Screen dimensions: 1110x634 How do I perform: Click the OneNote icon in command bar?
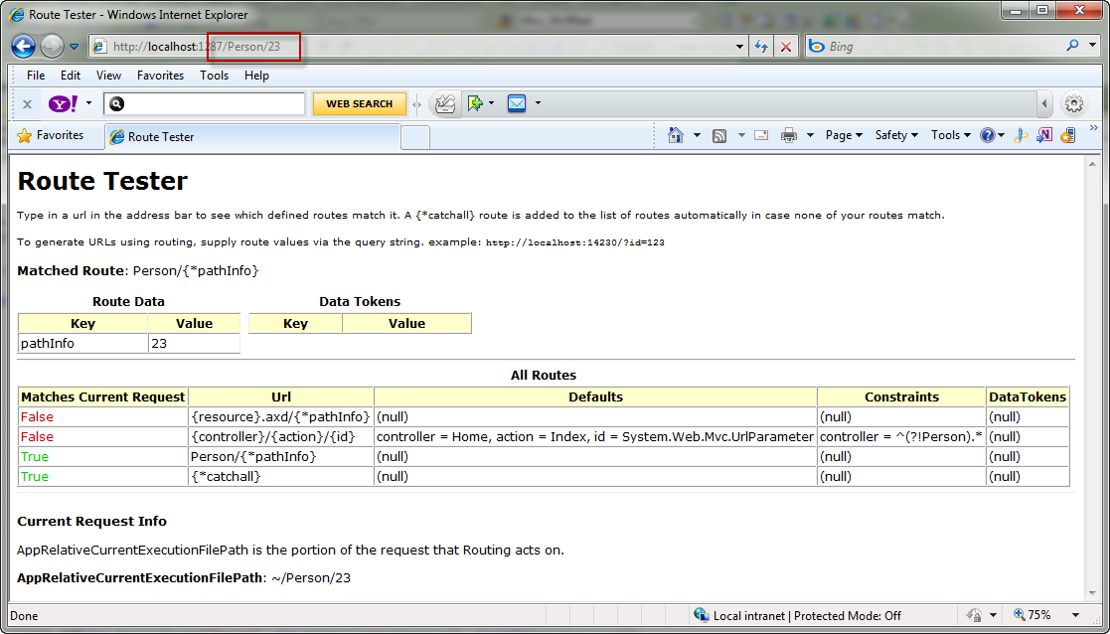pos(1044,135)
